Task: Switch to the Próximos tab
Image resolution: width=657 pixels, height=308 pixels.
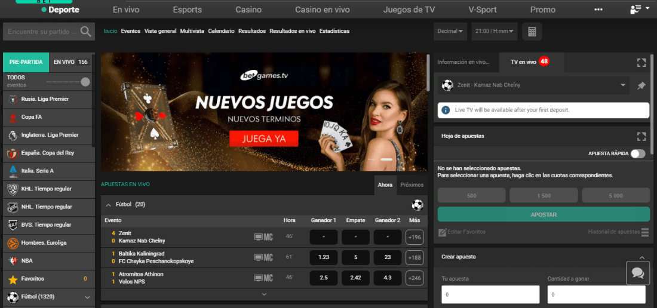Action: 412,184
